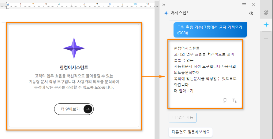Copy the OCR result text icon

pyautogui.click(x=225, y=100)
